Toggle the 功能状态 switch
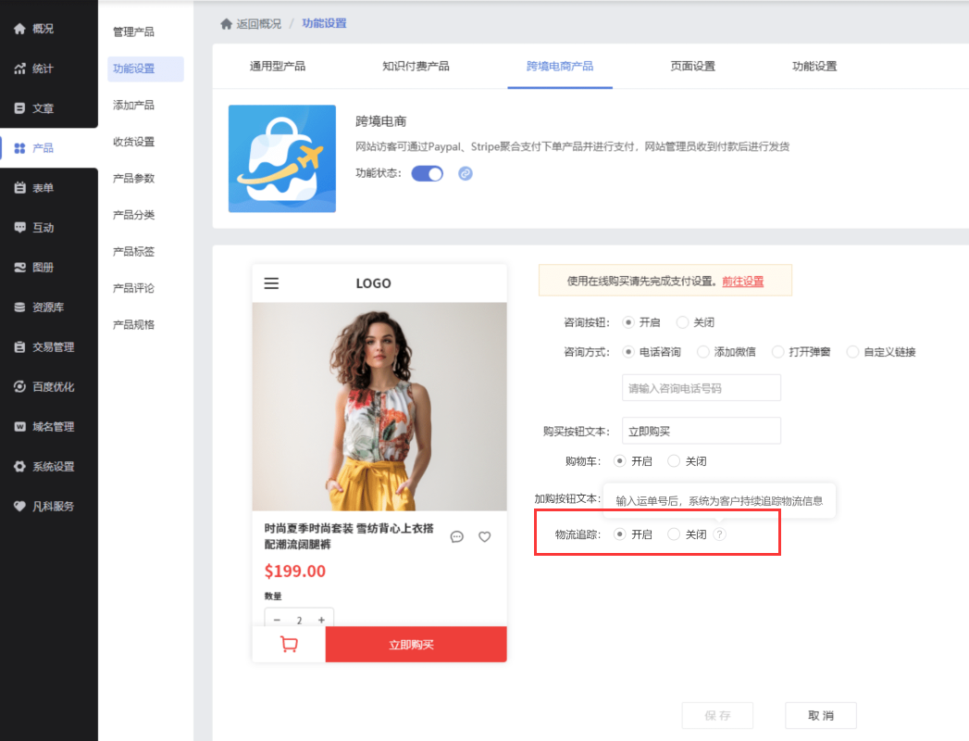Image resolution: width=969 pixels, height=741 pixels. pyautogui.click(x=427, y=173)
